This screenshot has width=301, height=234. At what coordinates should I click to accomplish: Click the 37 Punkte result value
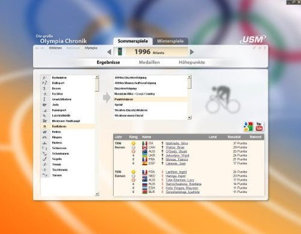[x=240, y=144]
